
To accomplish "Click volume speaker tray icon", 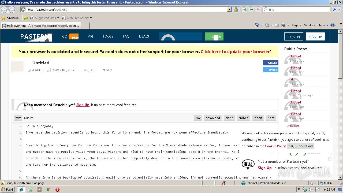I will point(311,190).
